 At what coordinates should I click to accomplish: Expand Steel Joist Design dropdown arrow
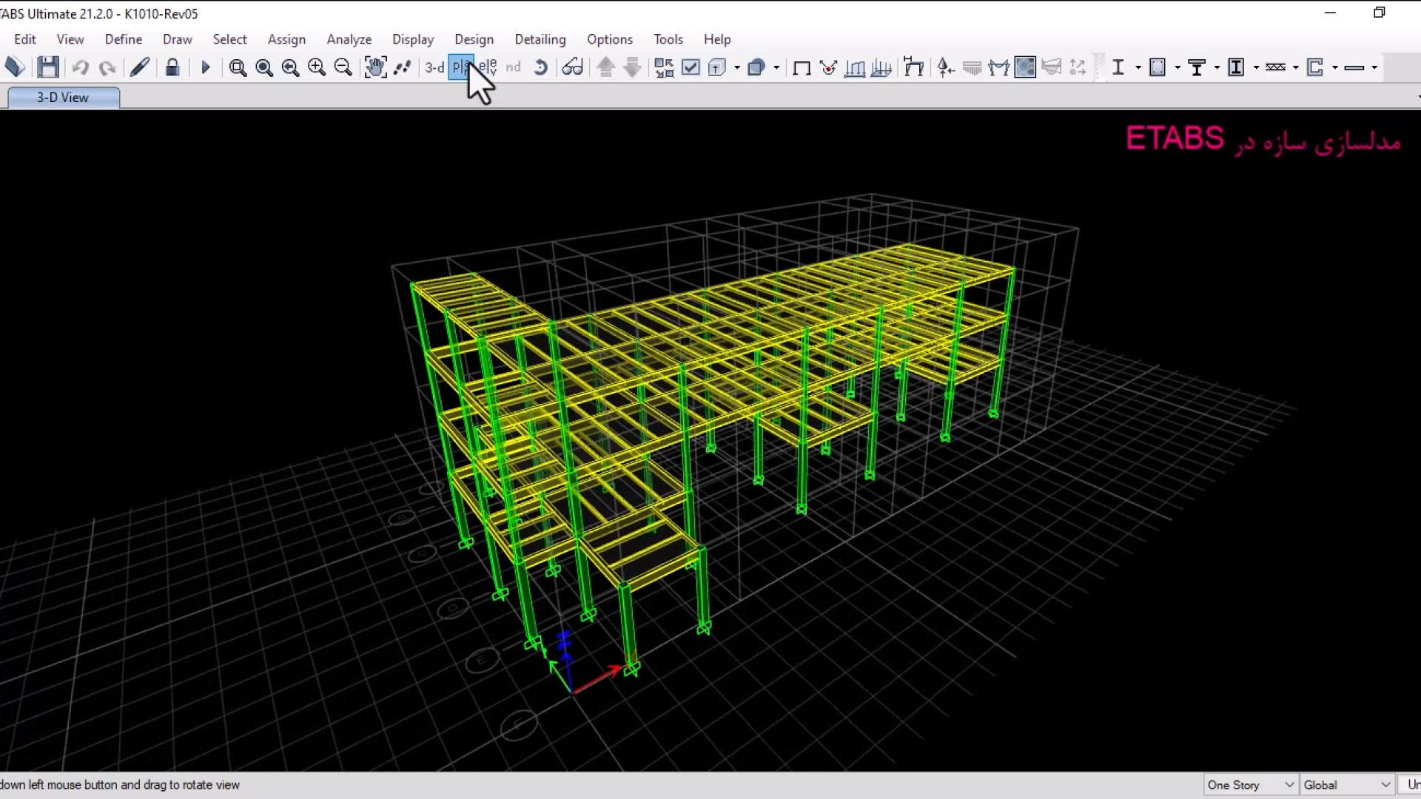[1296, 68]
